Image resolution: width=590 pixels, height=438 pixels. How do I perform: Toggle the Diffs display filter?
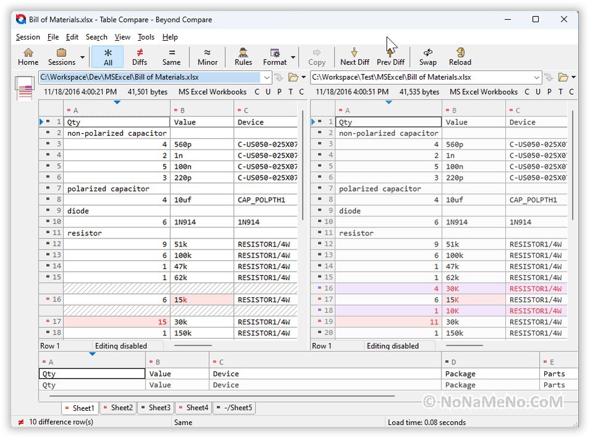[140, 56]
